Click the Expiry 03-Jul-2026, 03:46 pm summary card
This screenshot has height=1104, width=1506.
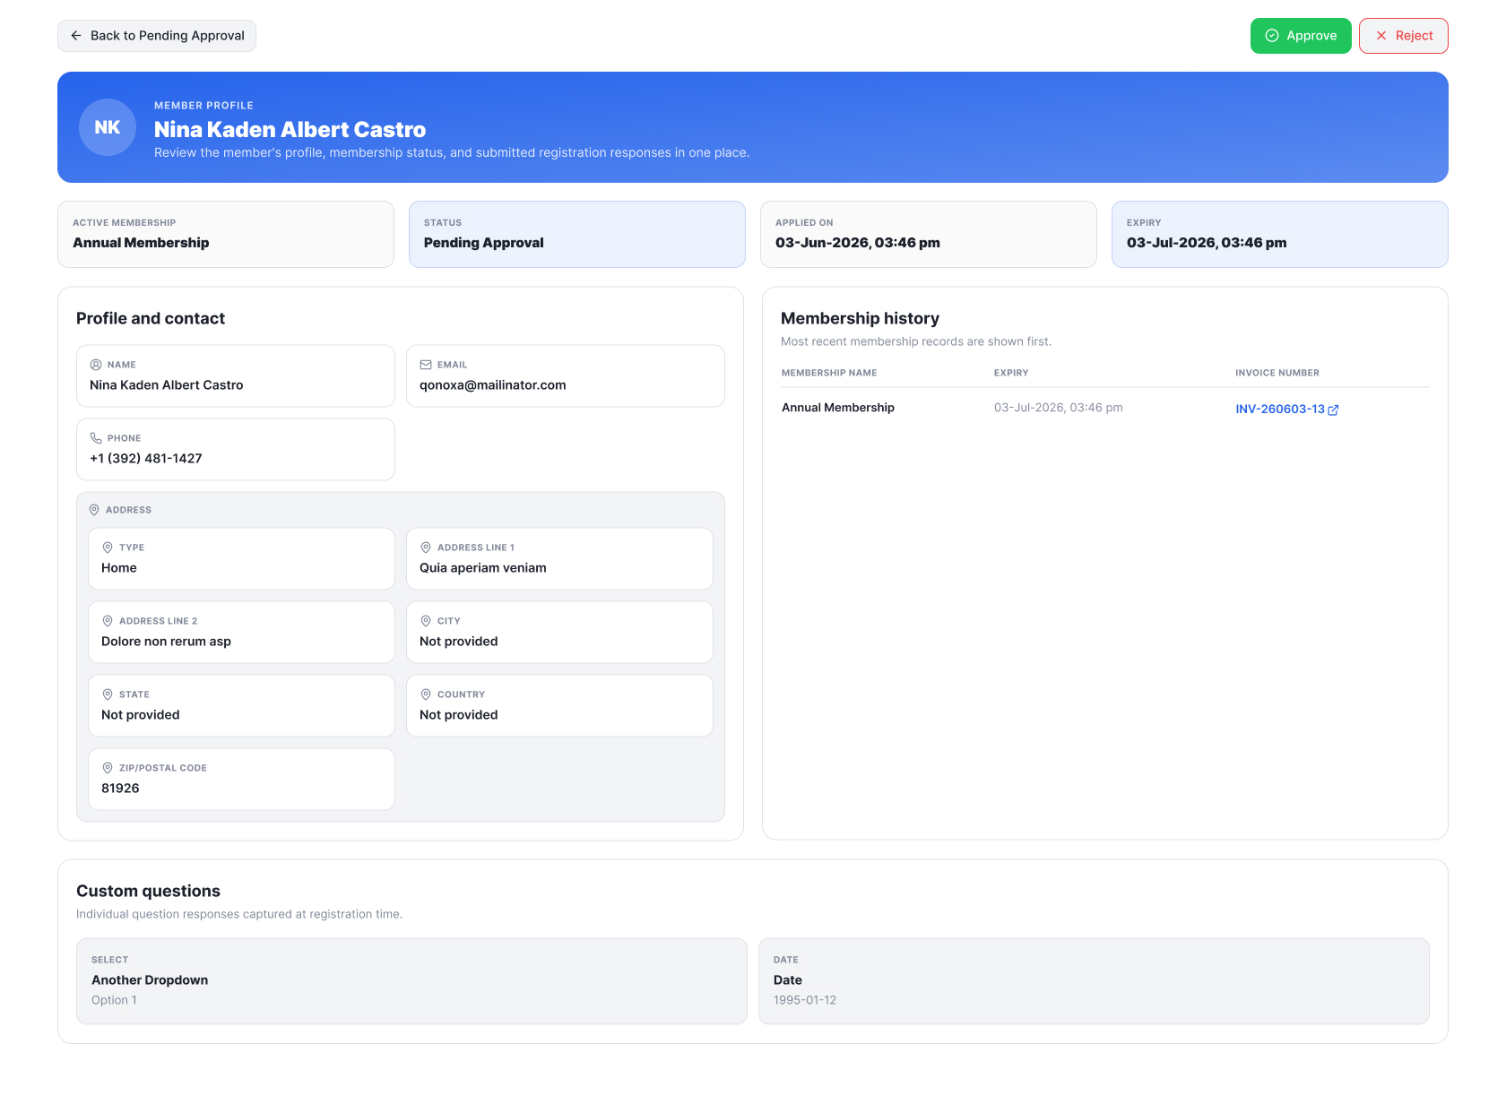1280,234
